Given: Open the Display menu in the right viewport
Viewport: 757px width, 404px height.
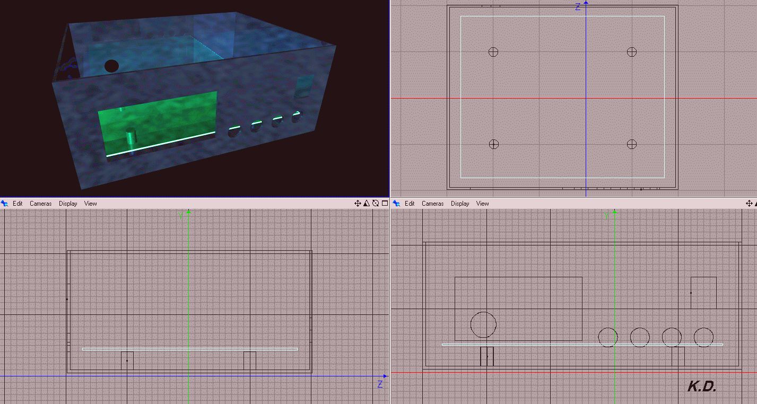Looking at the screenshot, I should click(x=460, y=204).
